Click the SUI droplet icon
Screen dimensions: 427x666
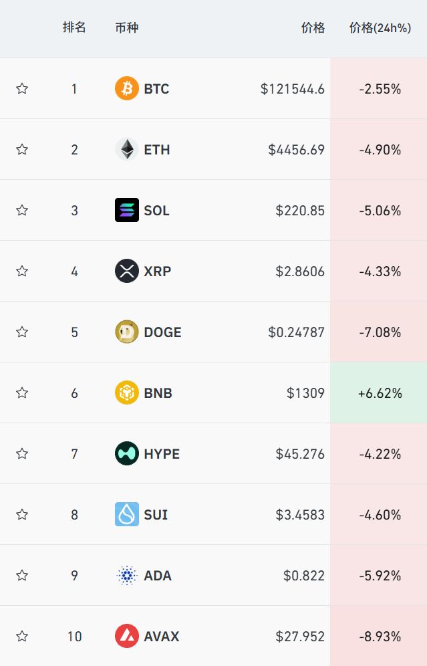coord(127,514)
